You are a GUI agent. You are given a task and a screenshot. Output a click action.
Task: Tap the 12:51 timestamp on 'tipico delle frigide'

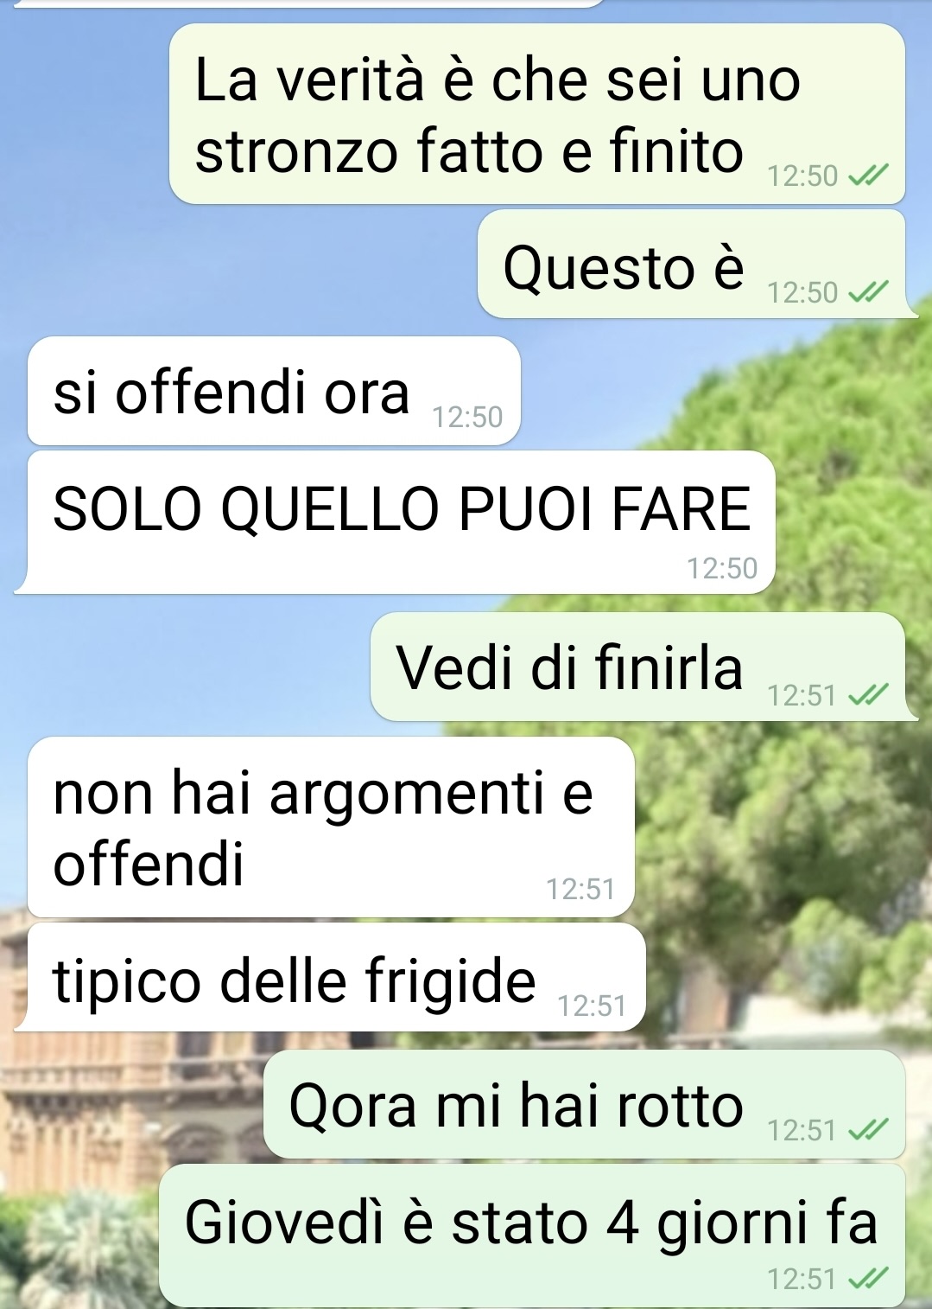[x=592, y=1006]
